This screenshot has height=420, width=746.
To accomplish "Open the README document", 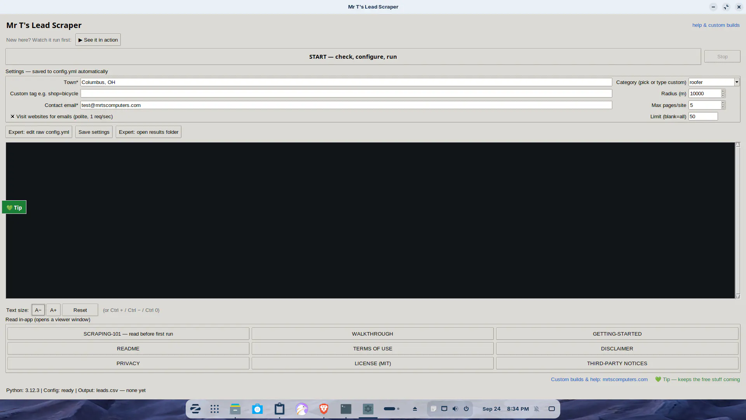I will point(128,348).
